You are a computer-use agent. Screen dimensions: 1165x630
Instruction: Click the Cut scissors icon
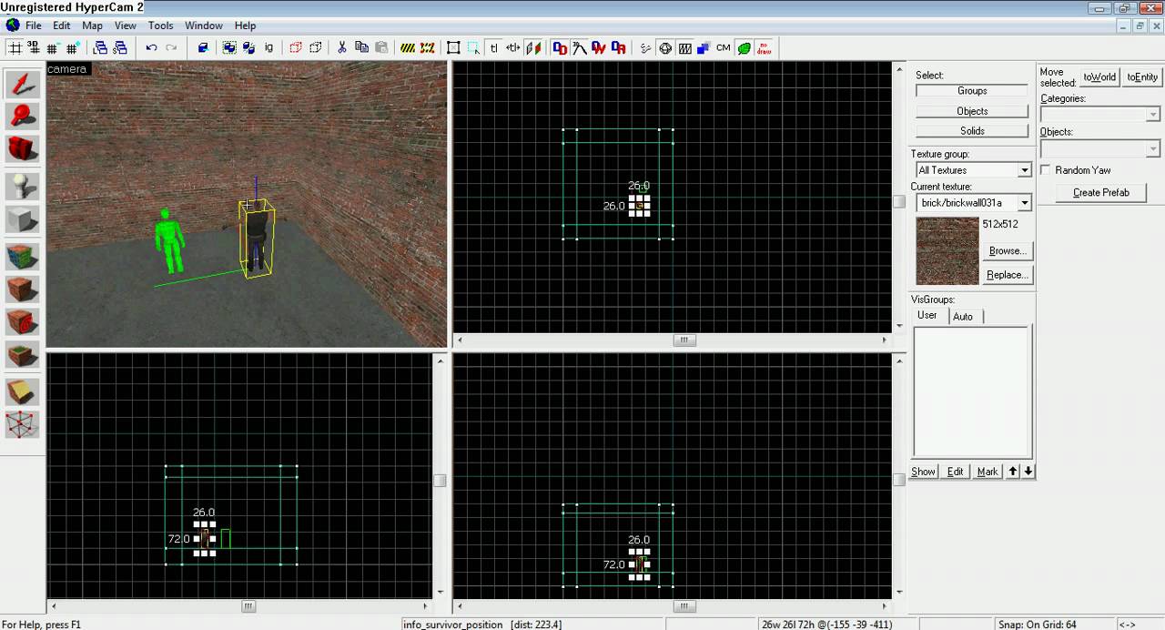point(342,47)
